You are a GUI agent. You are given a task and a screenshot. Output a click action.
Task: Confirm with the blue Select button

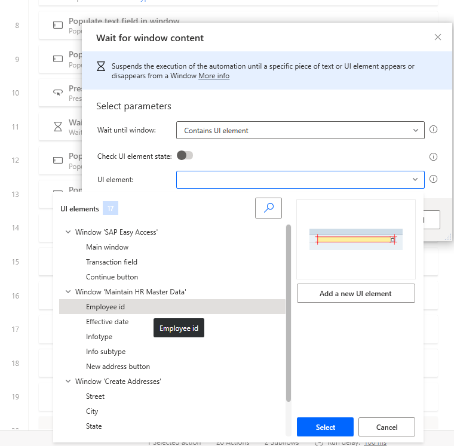[x=325, y=427]
